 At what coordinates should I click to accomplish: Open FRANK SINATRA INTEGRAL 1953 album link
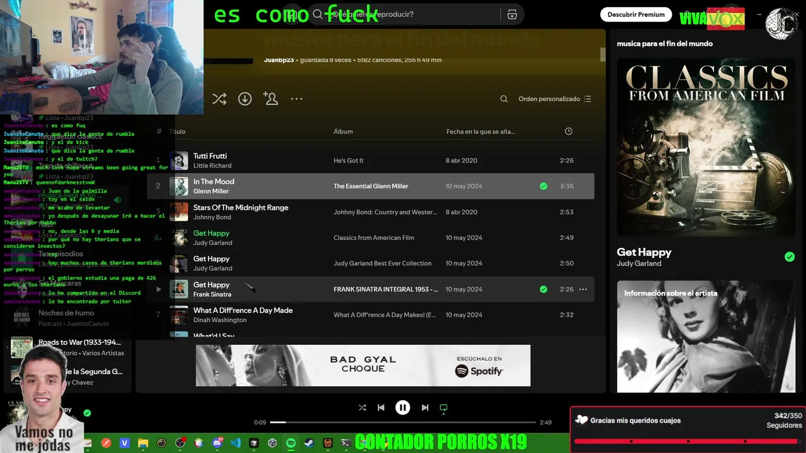tap(385, 289)
